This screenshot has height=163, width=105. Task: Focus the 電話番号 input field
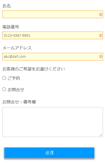pyautogui.click(x=53, y=35)
